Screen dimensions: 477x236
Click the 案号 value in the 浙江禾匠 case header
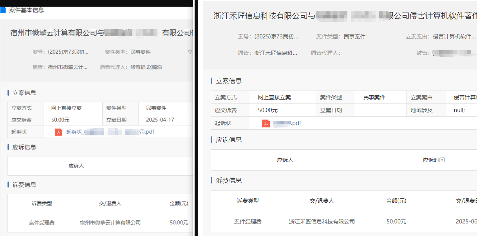point(276,36)
